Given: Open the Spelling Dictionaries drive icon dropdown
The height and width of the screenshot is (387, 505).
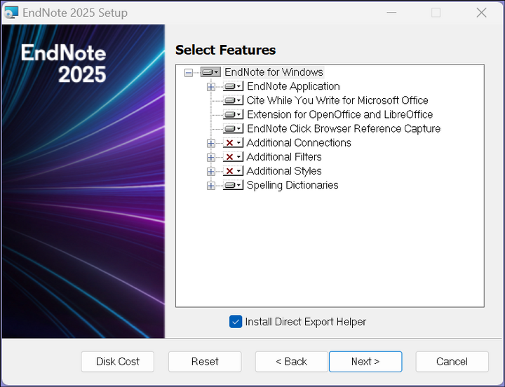Looking at the screenshot, I should tap(233, 185).
